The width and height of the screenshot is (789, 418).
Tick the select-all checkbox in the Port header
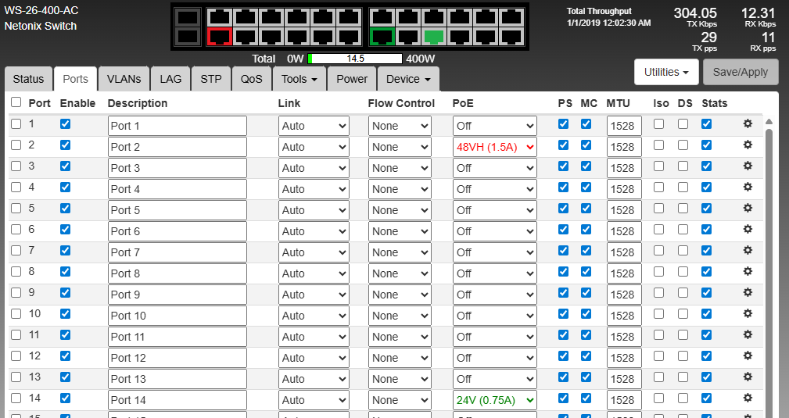pos(16,102)
